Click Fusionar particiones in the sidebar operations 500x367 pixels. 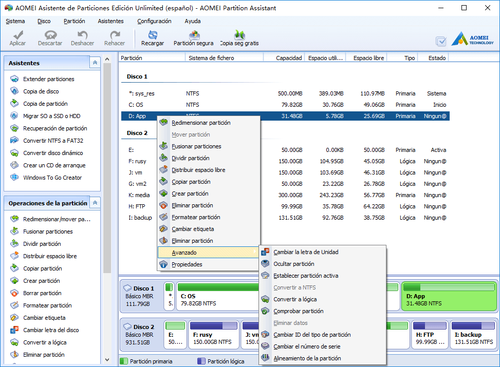click(48, 231)
